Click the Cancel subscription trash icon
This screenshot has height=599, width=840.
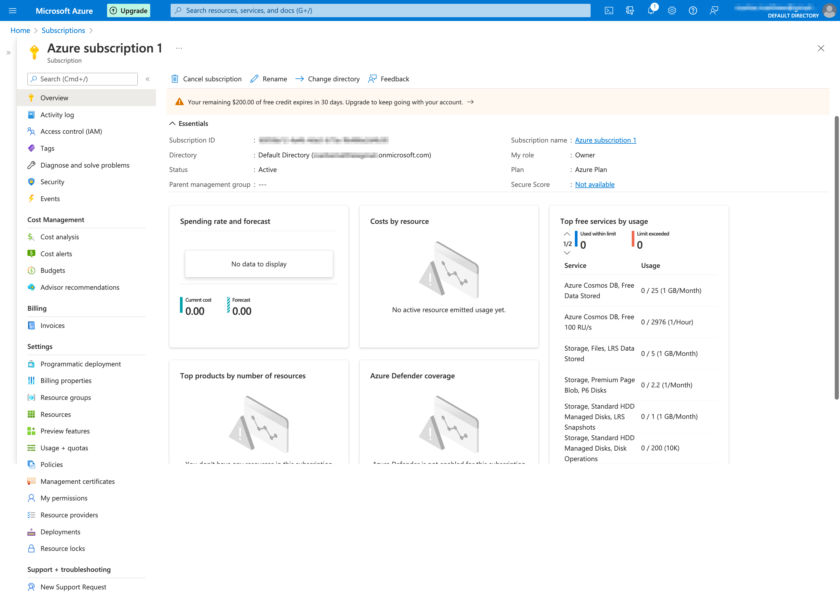[x=175, y=79]
